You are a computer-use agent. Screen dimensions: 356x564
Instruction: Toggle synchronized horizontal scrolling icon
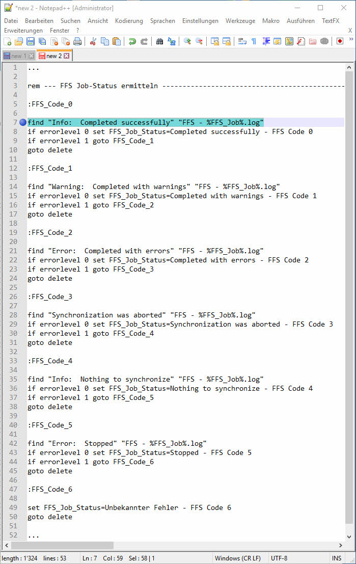[227, 41]
